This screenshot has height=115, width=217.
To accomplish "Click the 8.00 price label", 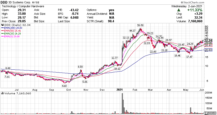I will pyautogui.click(x=8, y=68).
